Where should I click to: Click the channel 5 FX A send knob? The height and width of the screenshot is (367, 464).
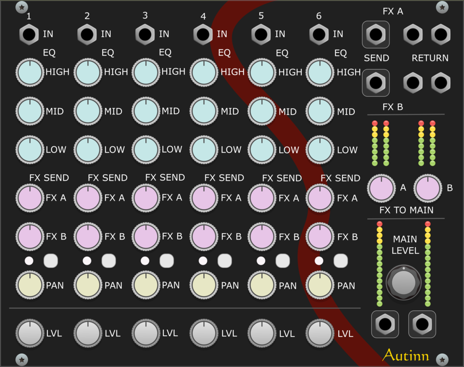coord(262,198)
